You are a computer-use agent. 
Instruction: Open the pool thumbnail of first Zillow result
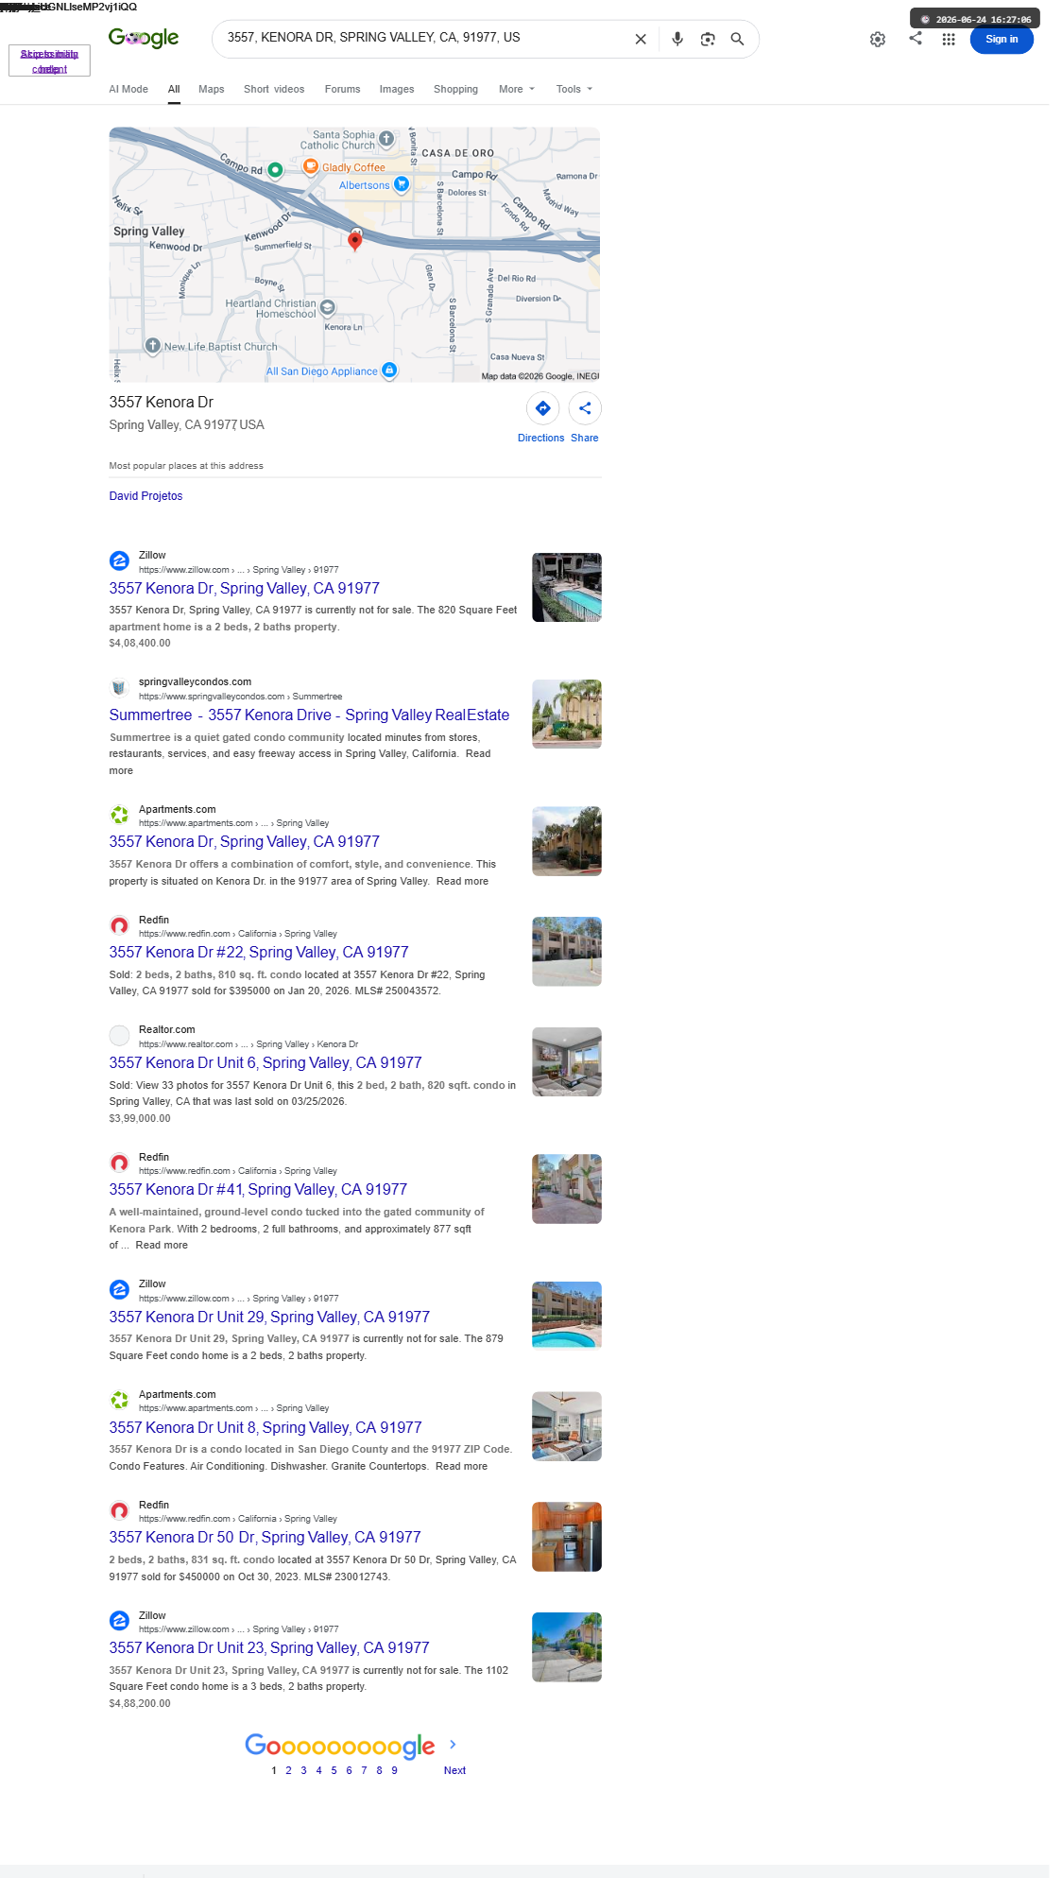567,587
